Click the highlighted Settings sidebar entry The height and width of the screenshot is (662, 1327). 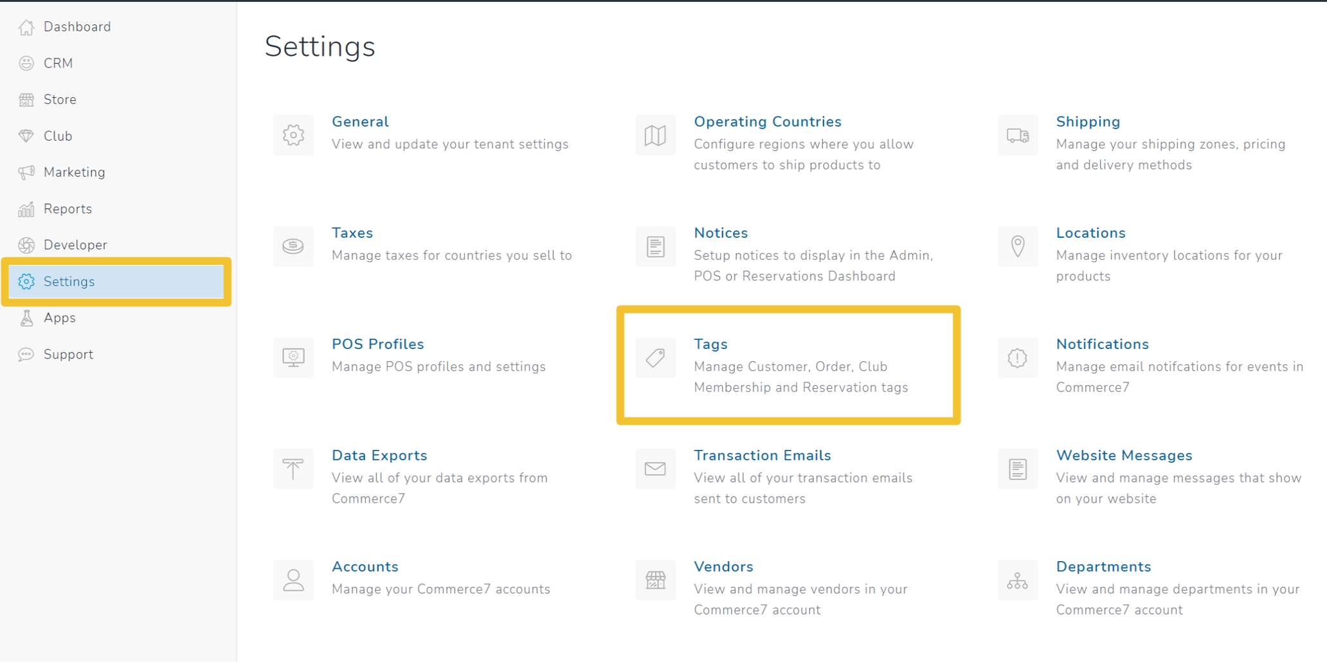(x=69, y=282)
